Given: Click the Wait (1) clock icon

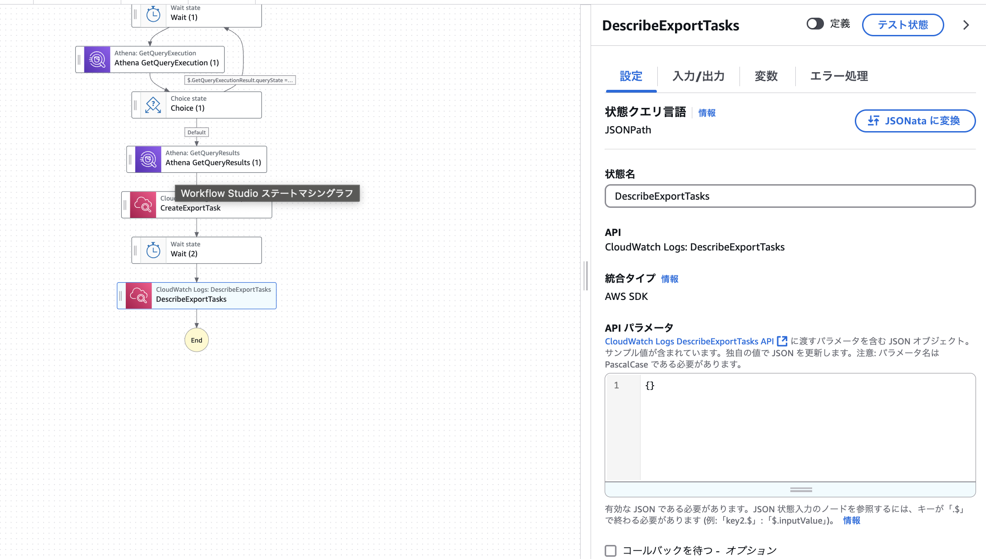Looking at the screenshot, I should pos(153,15).
